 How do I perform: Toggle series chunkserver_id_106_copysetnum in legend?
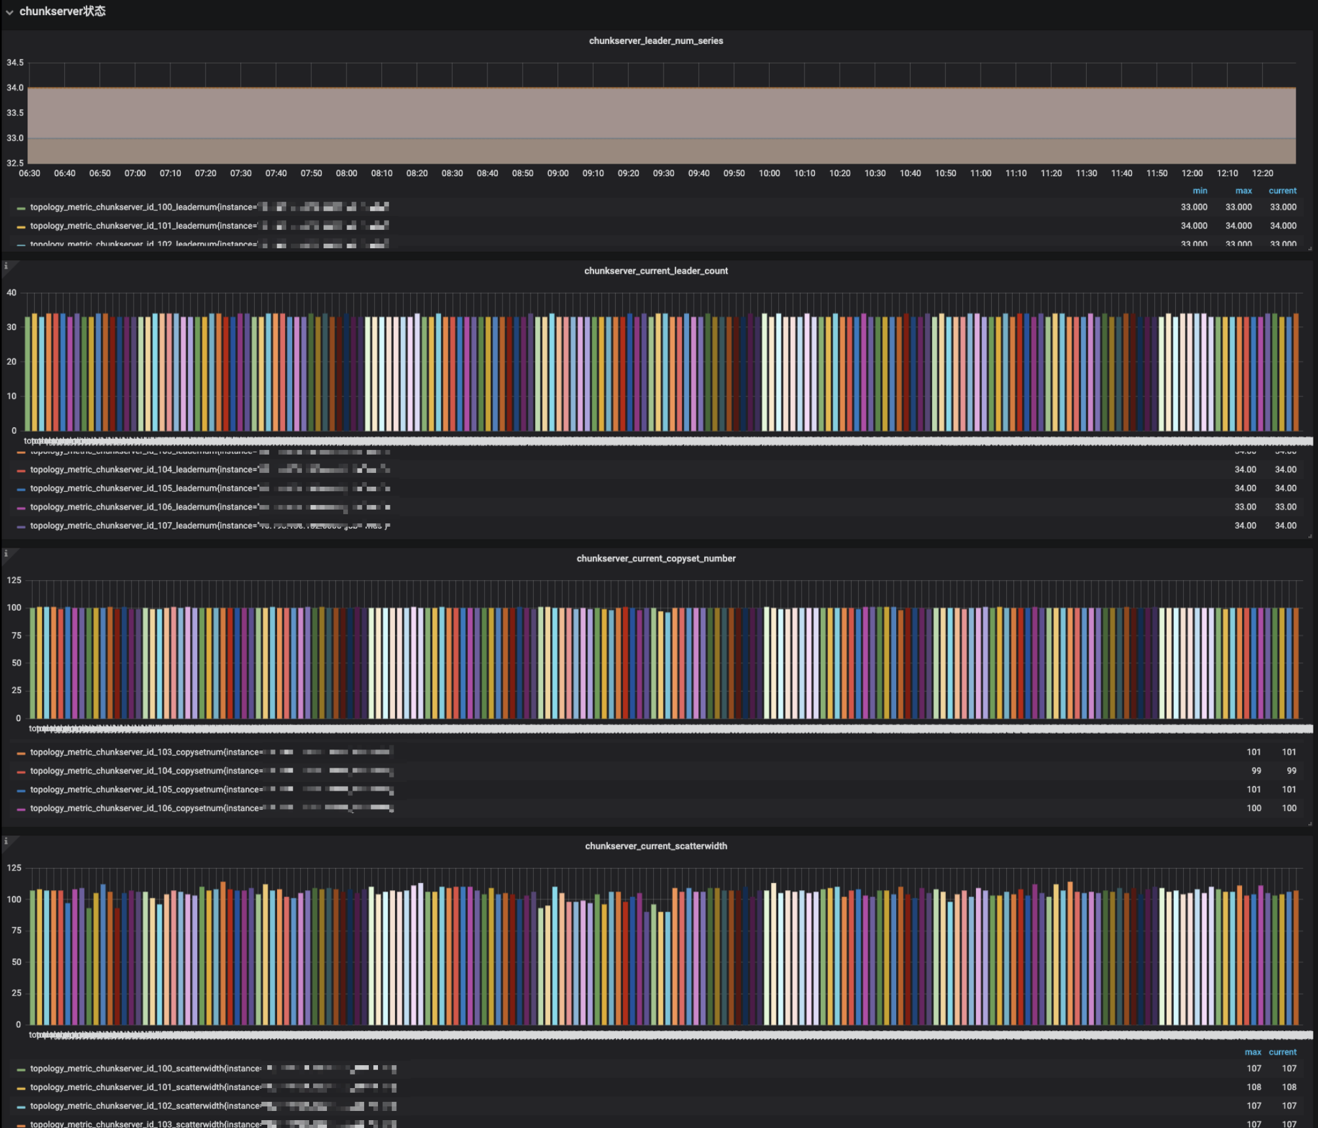click(x=212, y=808)
